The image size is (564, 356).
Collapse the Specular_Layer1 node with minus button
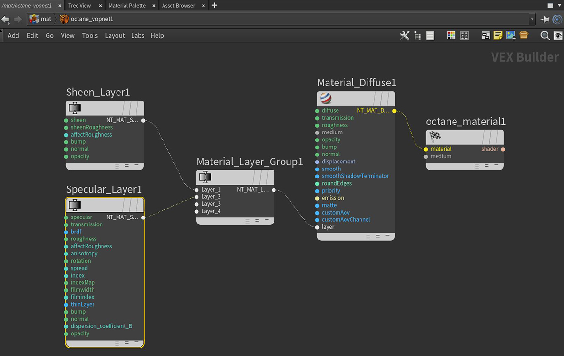137,343
